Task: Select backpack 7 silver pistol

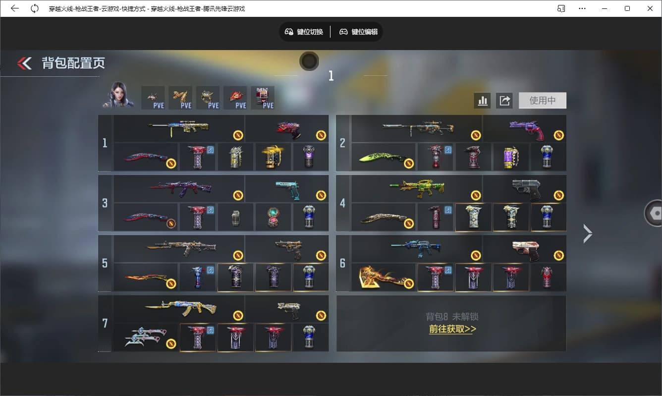Action: point(287,309)
